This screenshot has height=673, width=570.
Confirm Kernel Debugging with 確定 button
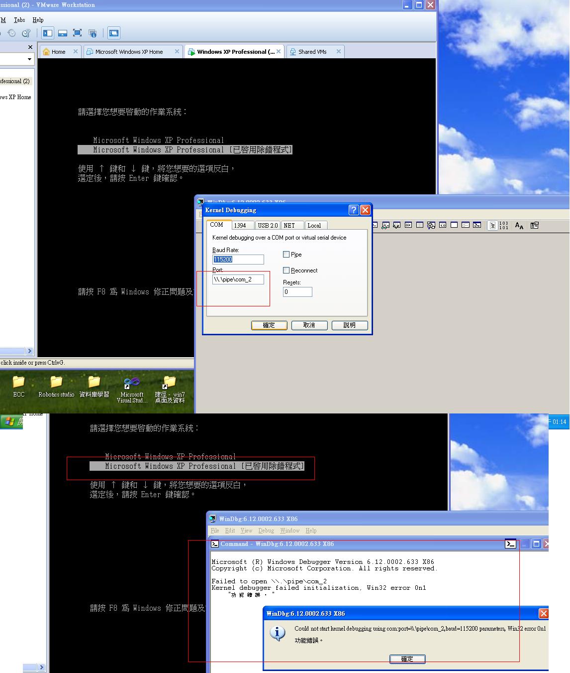click(269, 325)
